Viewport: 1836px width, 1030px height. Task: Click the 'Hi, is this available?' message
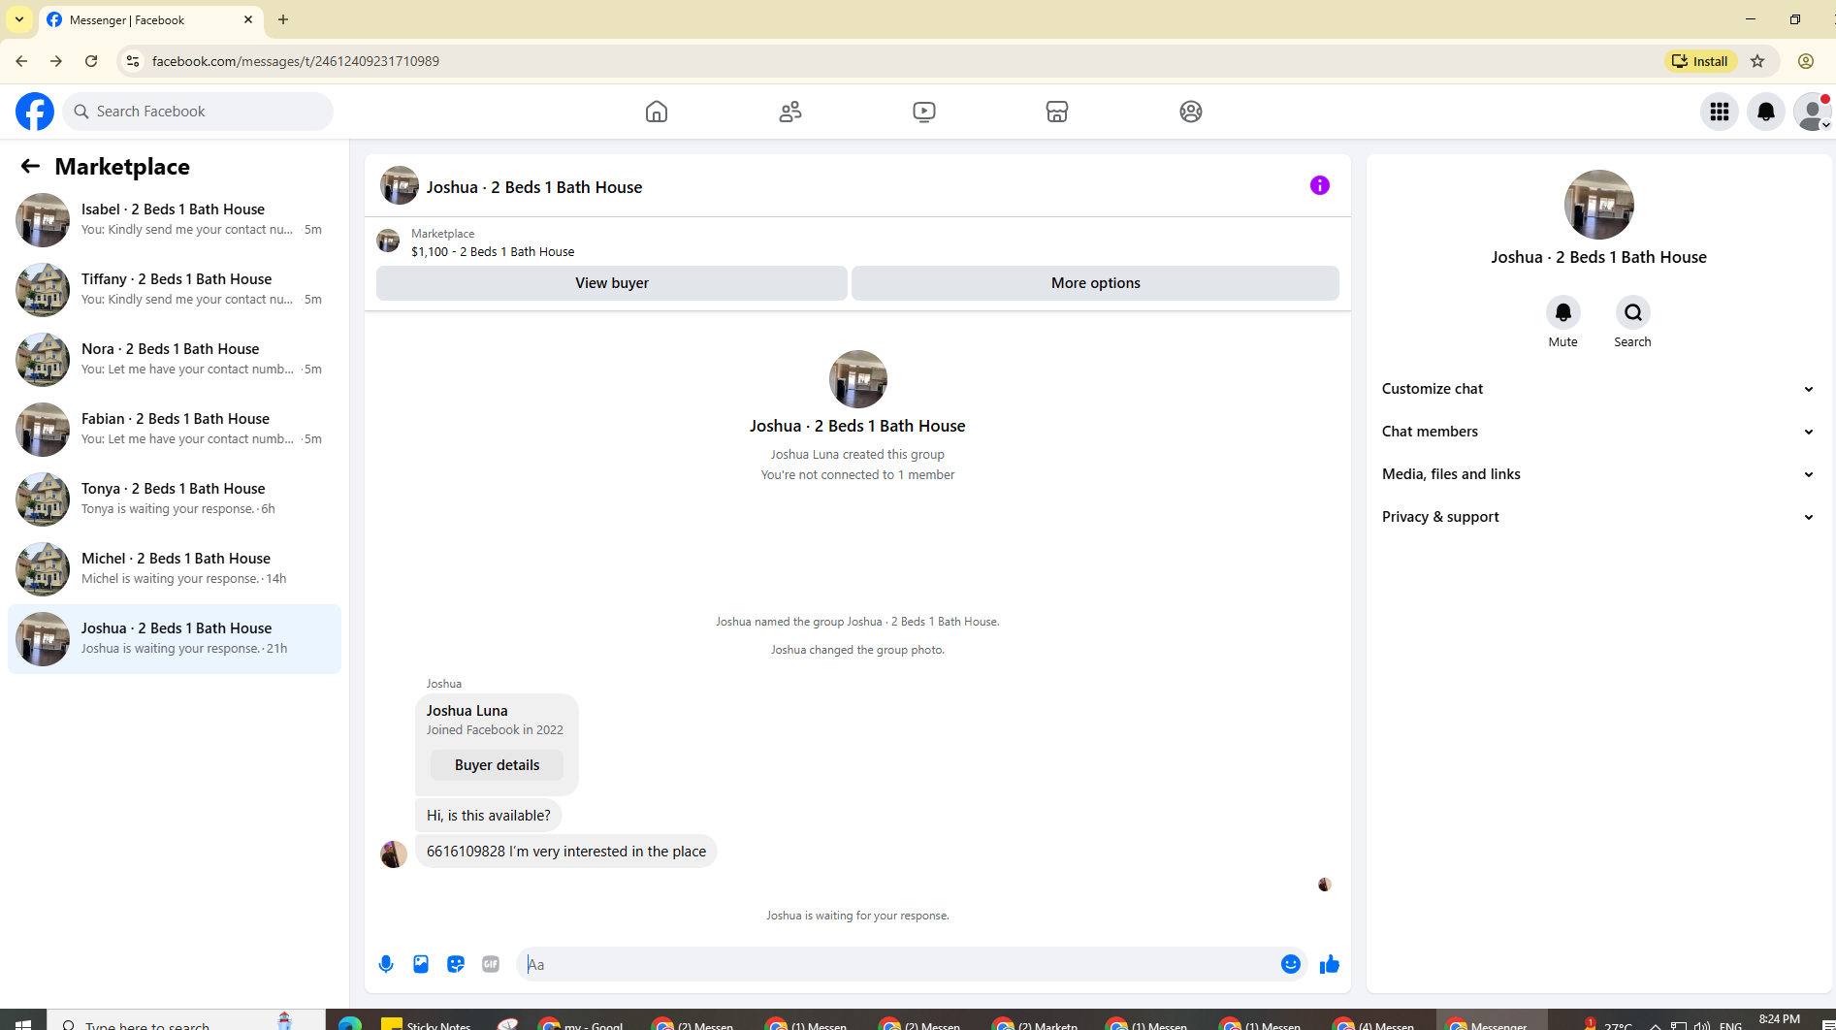489,816
